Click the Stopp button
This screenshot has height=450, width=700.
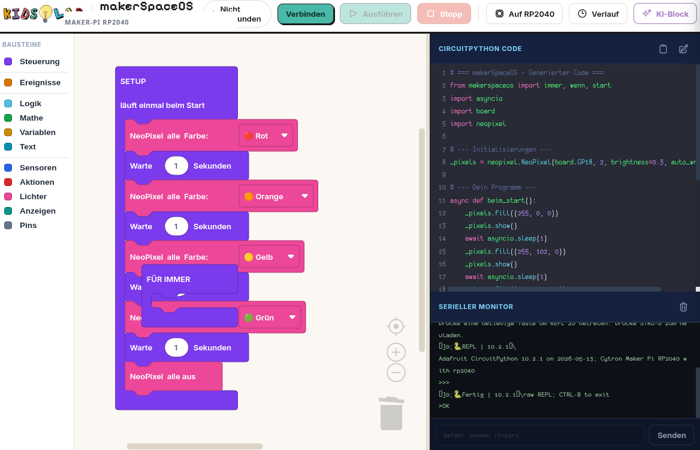click(x=444, y=14)
